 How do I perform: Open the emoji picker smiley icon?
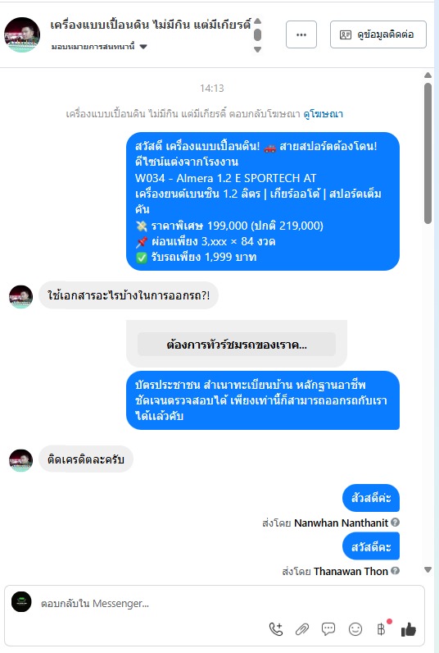355,629
